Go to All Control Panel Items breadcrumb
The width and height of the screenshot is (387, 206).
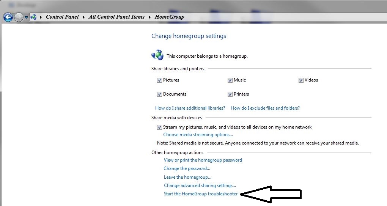[x=116, y=17]
